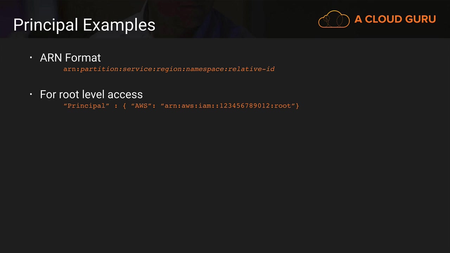
Task: Select the ARN Format heading
Action: pos(70,58)
